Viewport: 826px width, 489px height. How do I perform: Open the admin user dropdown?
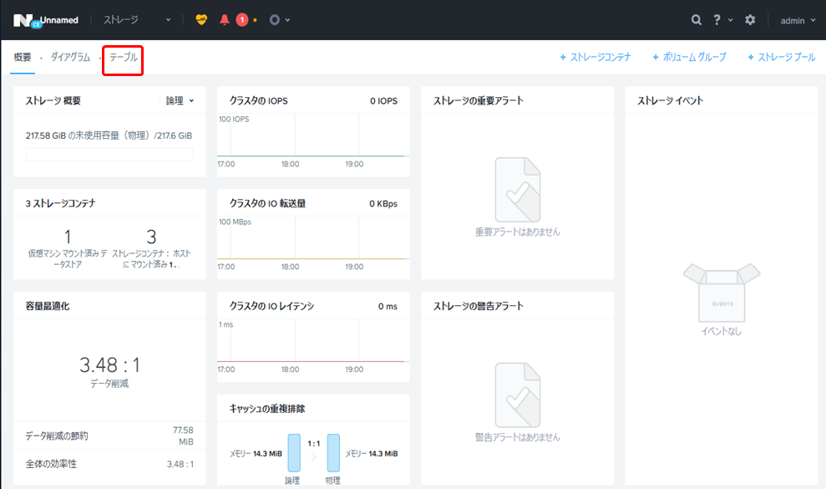[798, 21]
